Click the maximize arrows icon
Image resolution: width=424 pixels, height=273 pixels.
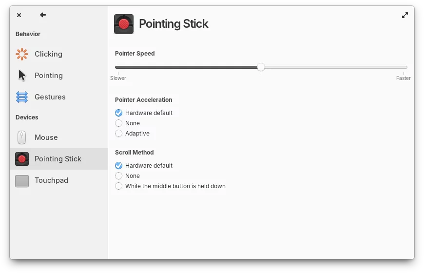(x=405, y=15)
